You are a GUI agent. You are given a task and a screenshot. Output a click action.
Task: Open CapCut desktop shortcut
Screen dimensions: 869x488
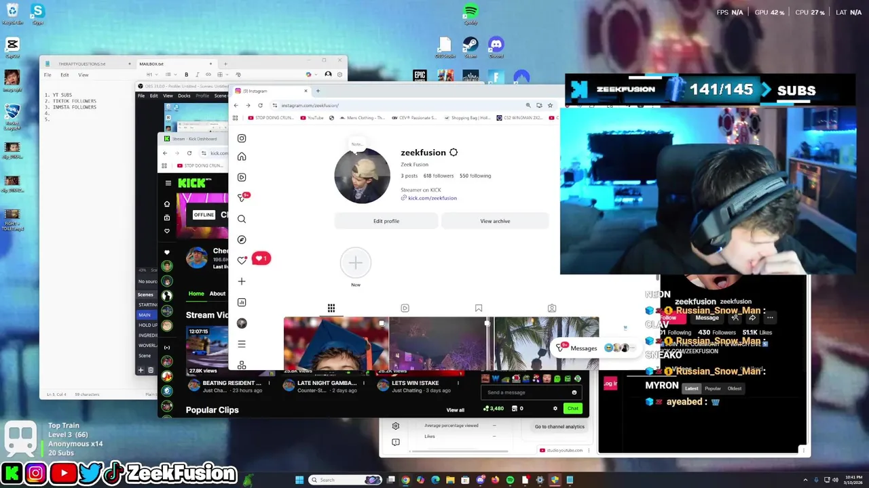[x=12, y=47]
